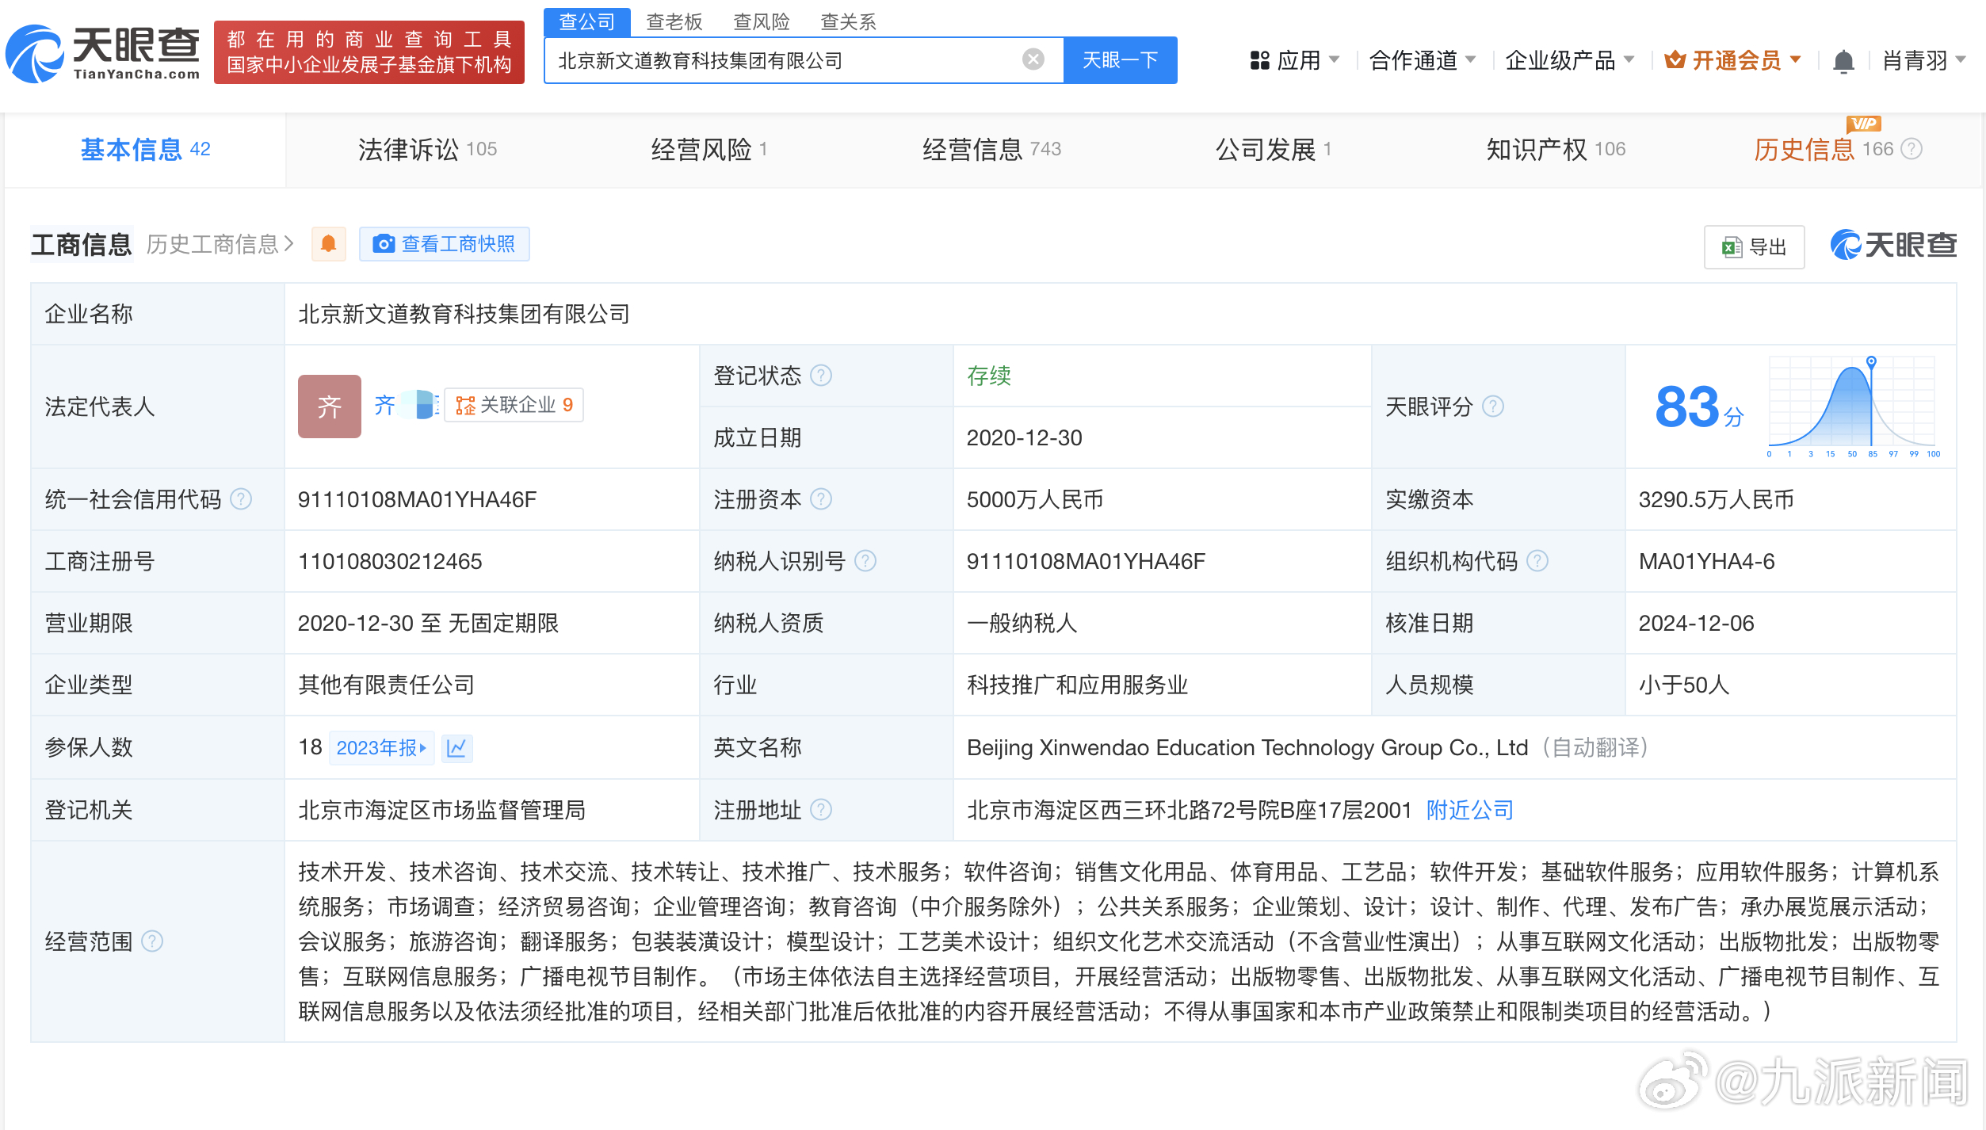Click the 83分 score value
1986x1130 pixels.
[x=1699, y=407]
